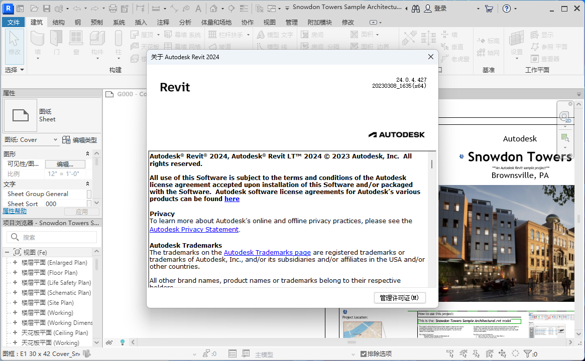This screenshot has height=361, width=585.
Task: Select the Column (柱) tool in ribbon
Action: pyautogui.click(x=119, y=44)
